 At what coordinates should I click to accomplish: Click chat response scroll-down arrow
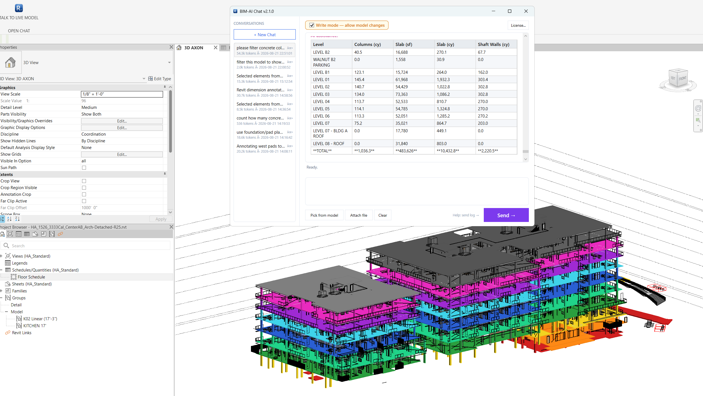coord(525,159)
